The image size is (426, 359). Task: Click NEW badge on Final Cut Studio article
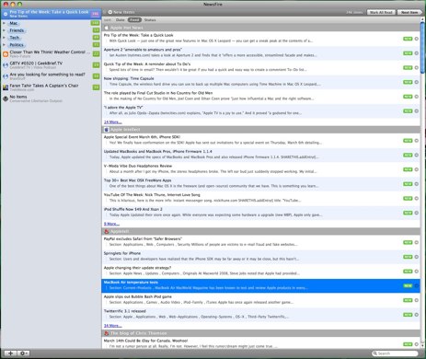tap(408, 97)
